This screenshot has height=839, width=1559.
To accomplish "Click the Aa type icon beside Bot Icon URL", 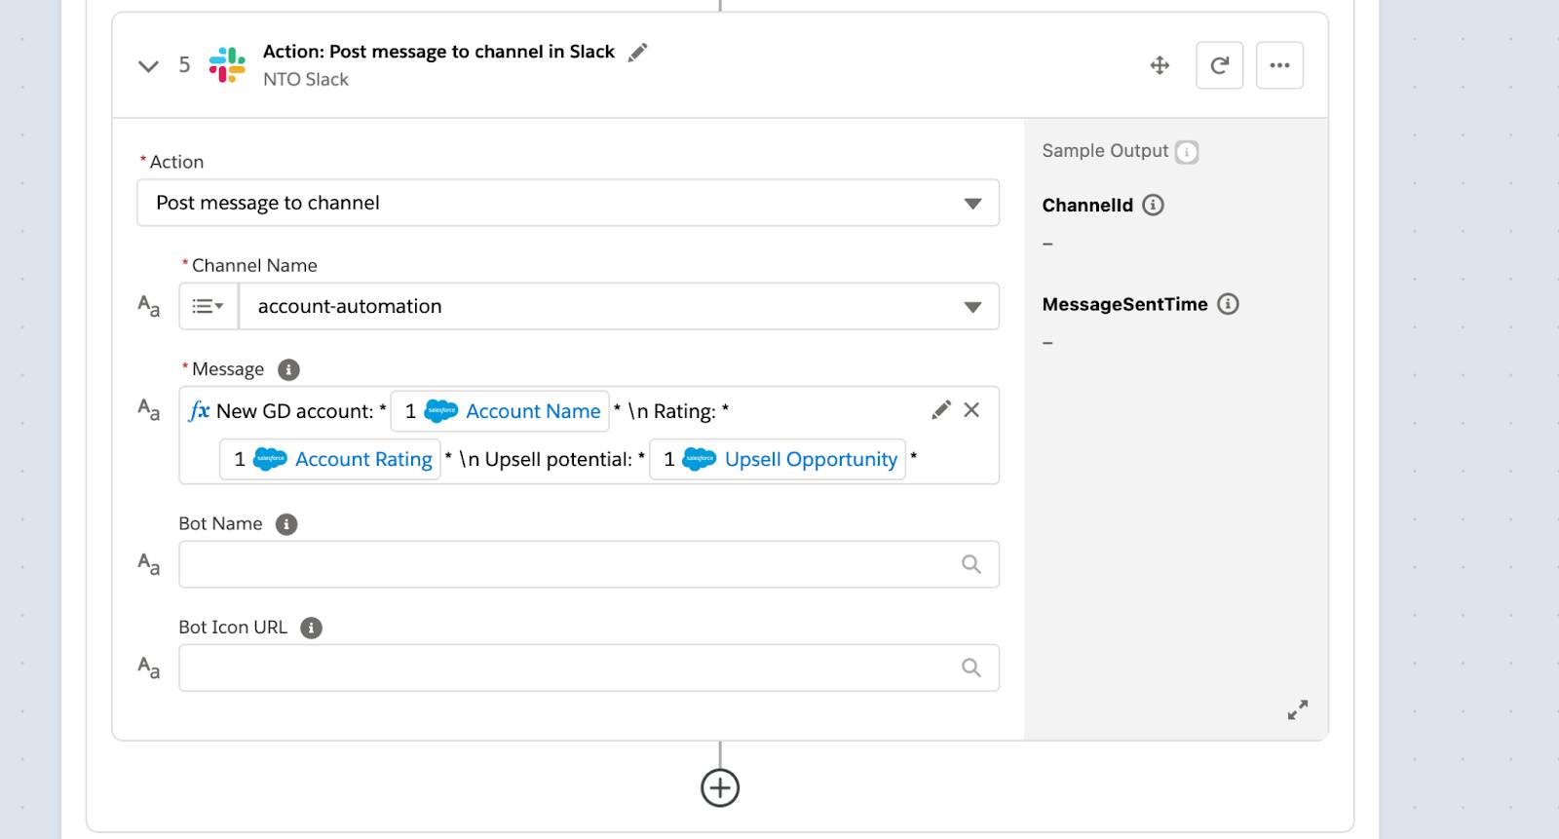I will (x=148, y=667).
